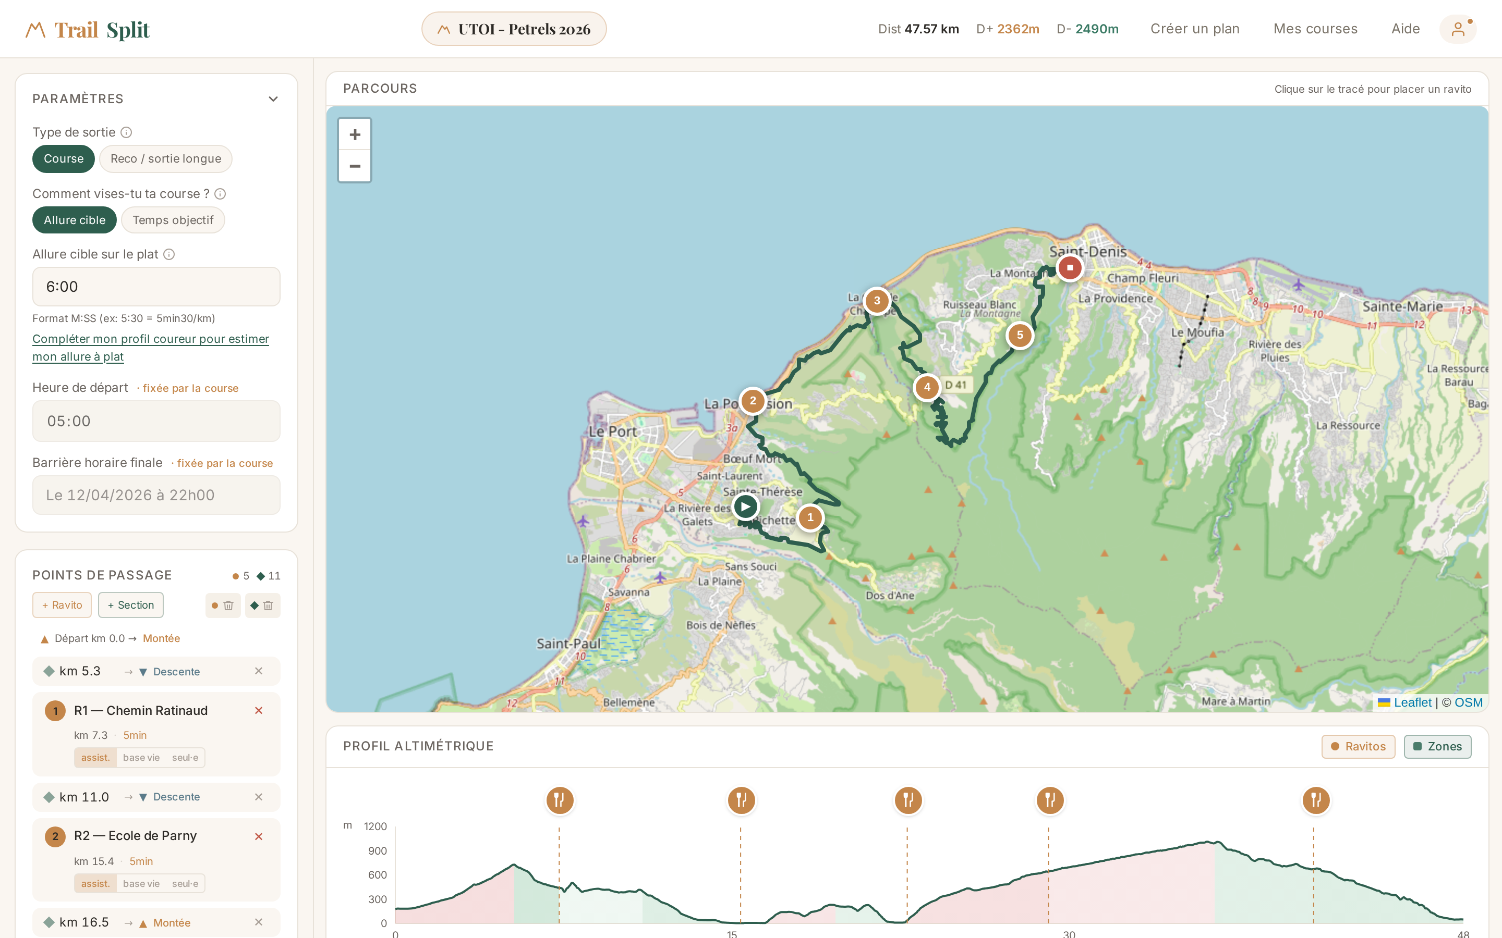Image resolution: width=1502 pixels, height=938 pixels.
Task: Remove R2 Ecole de Parny ravito
Action: [x=259, y=837]
